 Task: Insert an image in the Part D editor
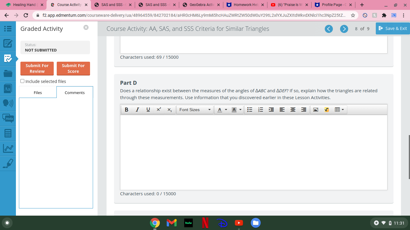(x=315, y=110)
